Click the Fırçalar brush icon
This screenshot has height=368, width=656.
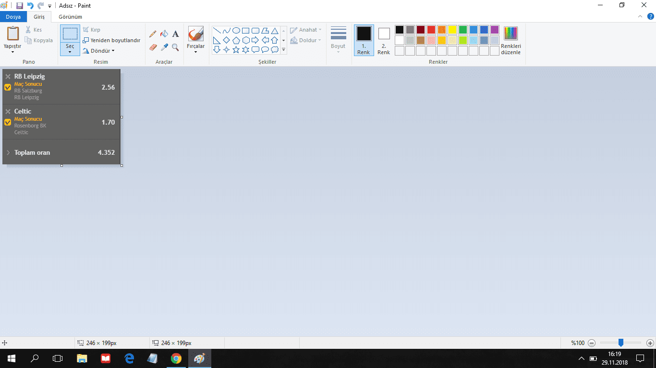195,34
